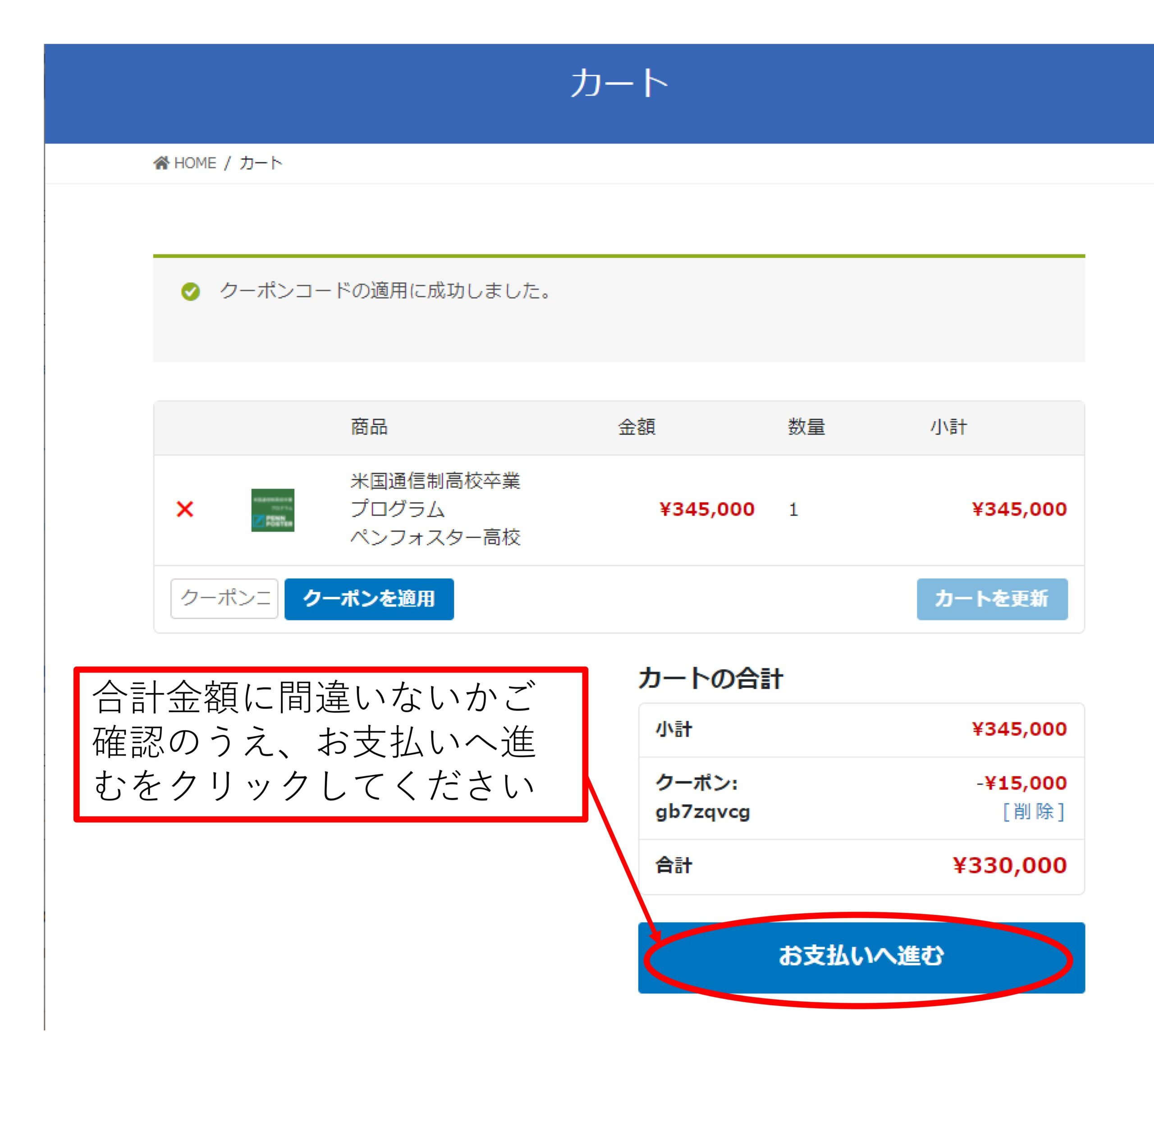Click the 数量 column header
The image size is (1154, 1127).
click(x=806, y=427)
